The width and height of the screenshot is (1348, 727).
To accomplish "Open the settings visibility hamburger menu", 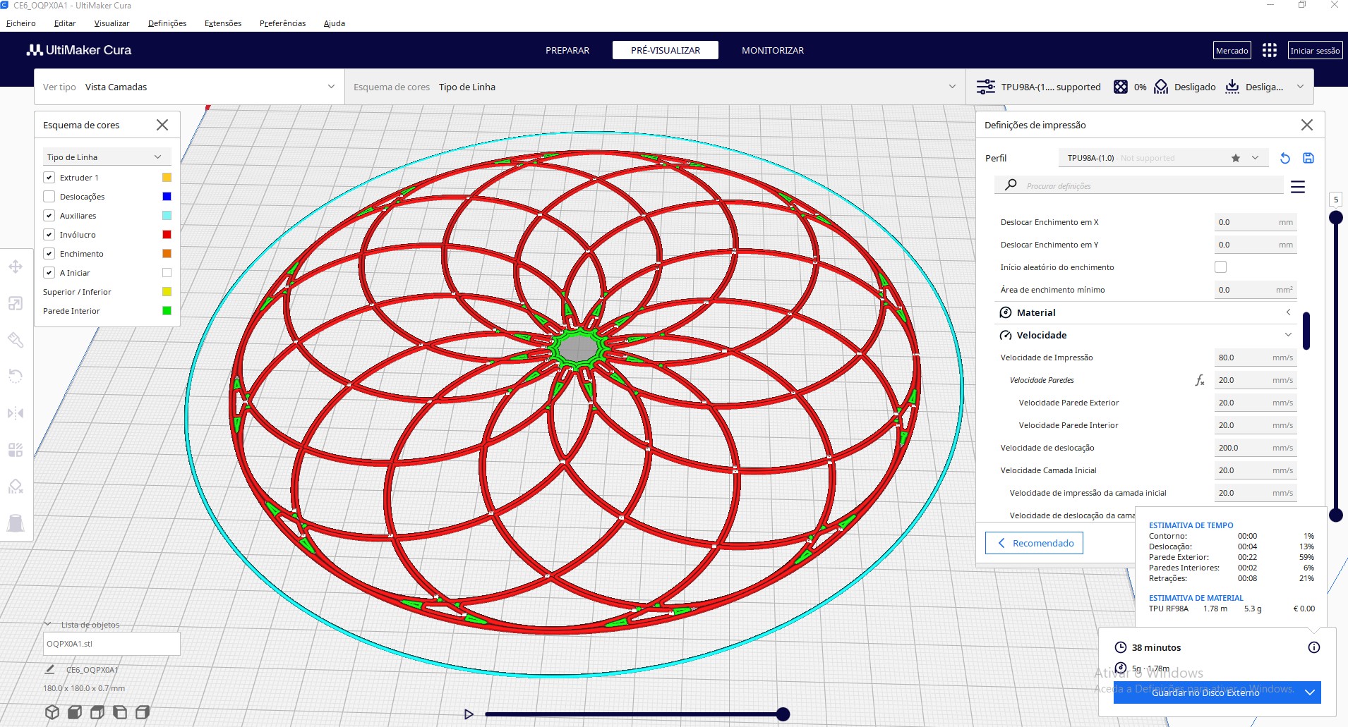I will 1297,187.
